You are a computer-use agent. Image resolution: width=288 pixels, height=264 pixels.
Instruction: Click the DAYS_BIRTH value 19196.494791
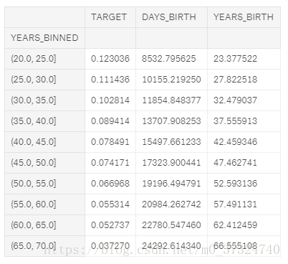(171, 184)
